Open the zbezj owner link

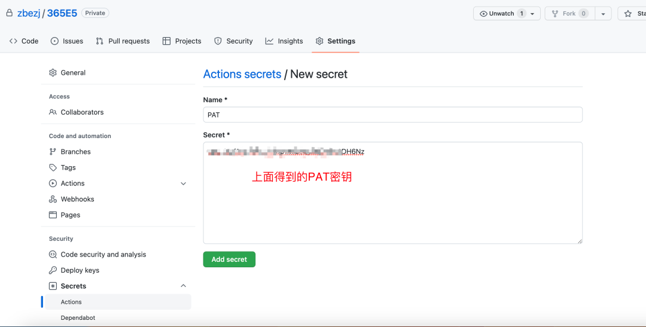coord(29,13)
